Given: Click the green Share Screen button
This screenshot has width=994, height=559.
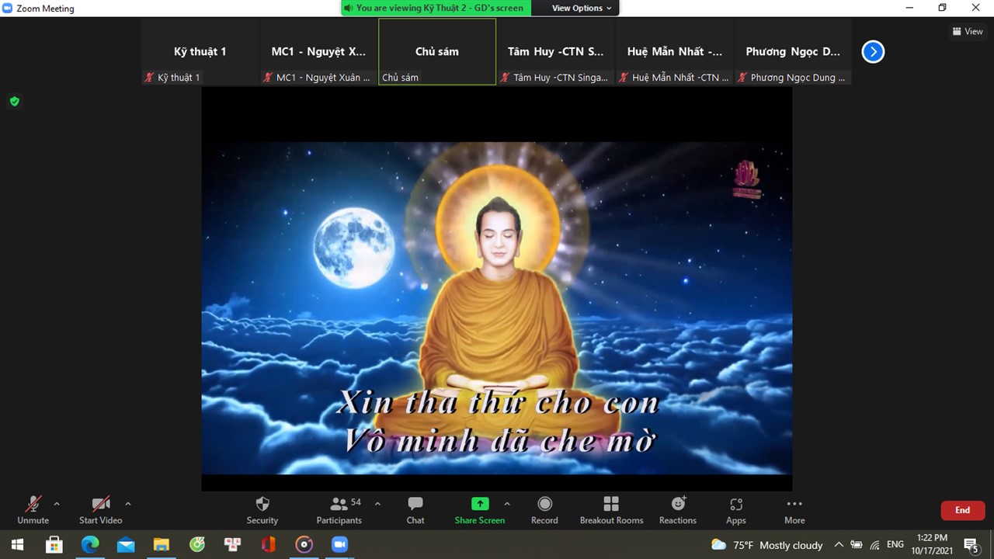Looking at the screenshot, I should [480, 510].
